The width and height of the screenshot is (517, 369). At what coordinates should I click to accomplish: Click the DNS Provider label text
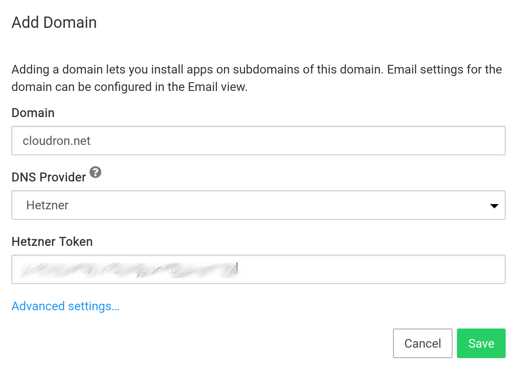49,178
